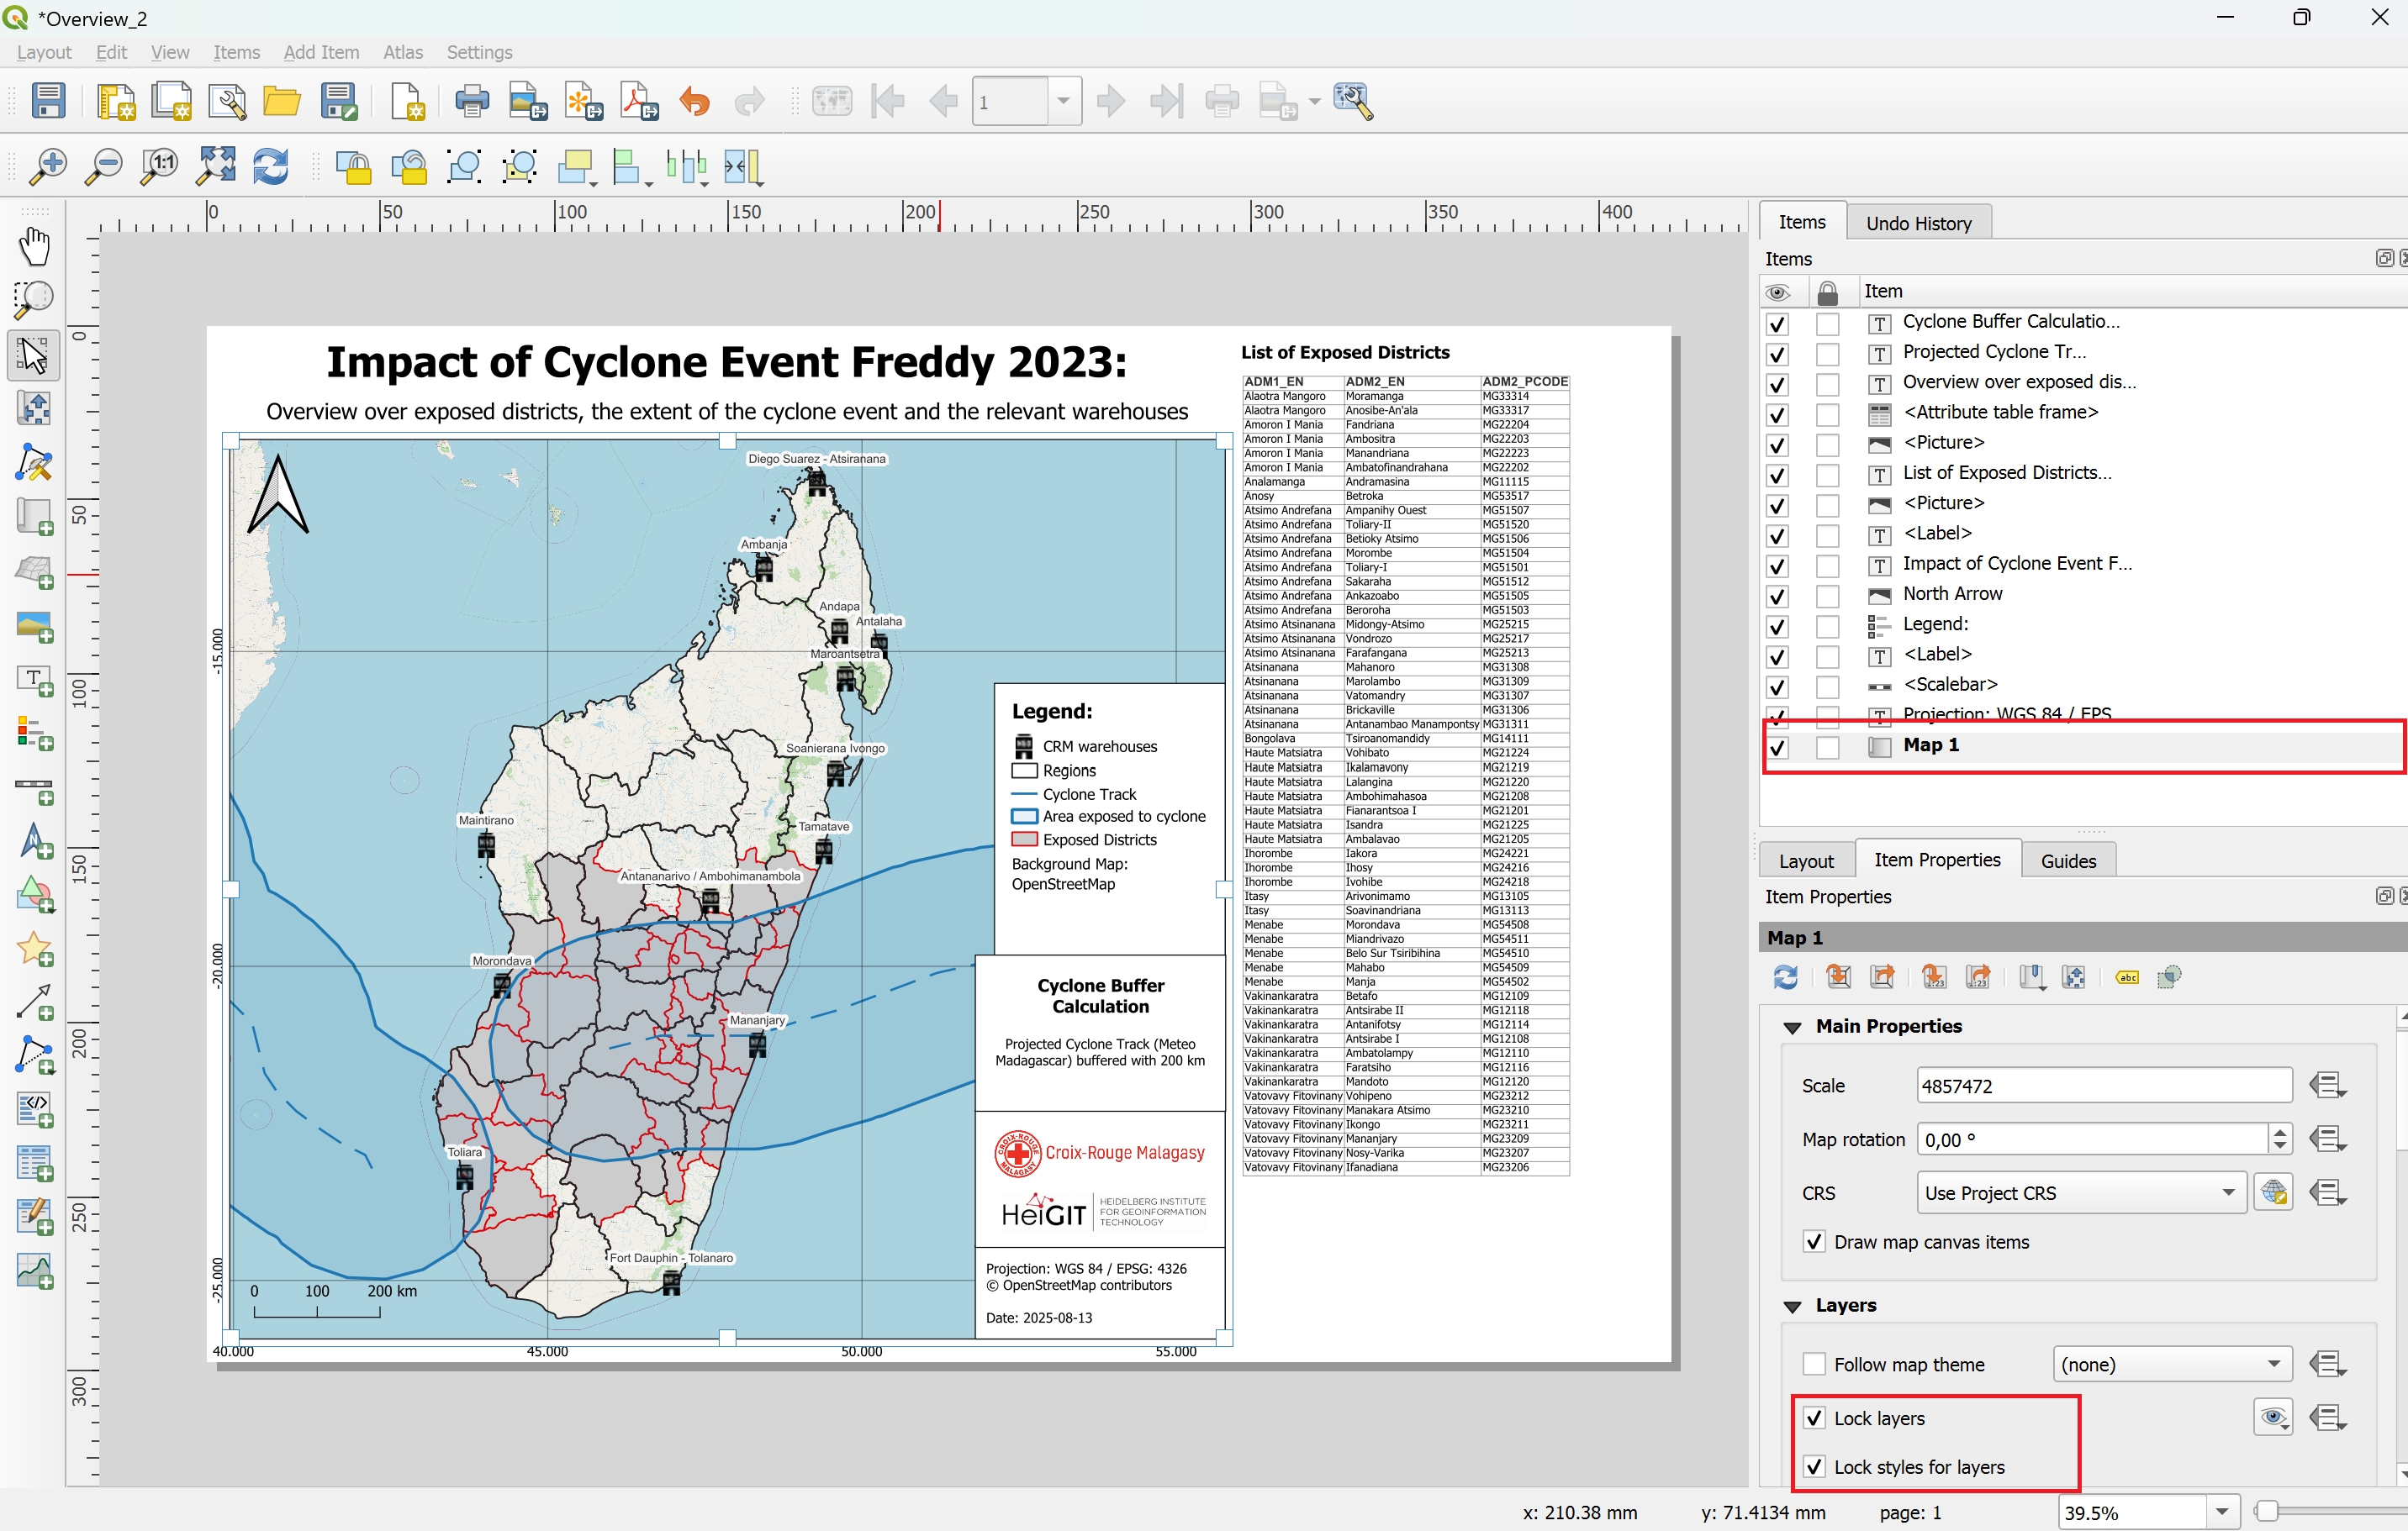This screenshot has width=2408, height=1531.
Task: Group selected items
Action: 464,167
